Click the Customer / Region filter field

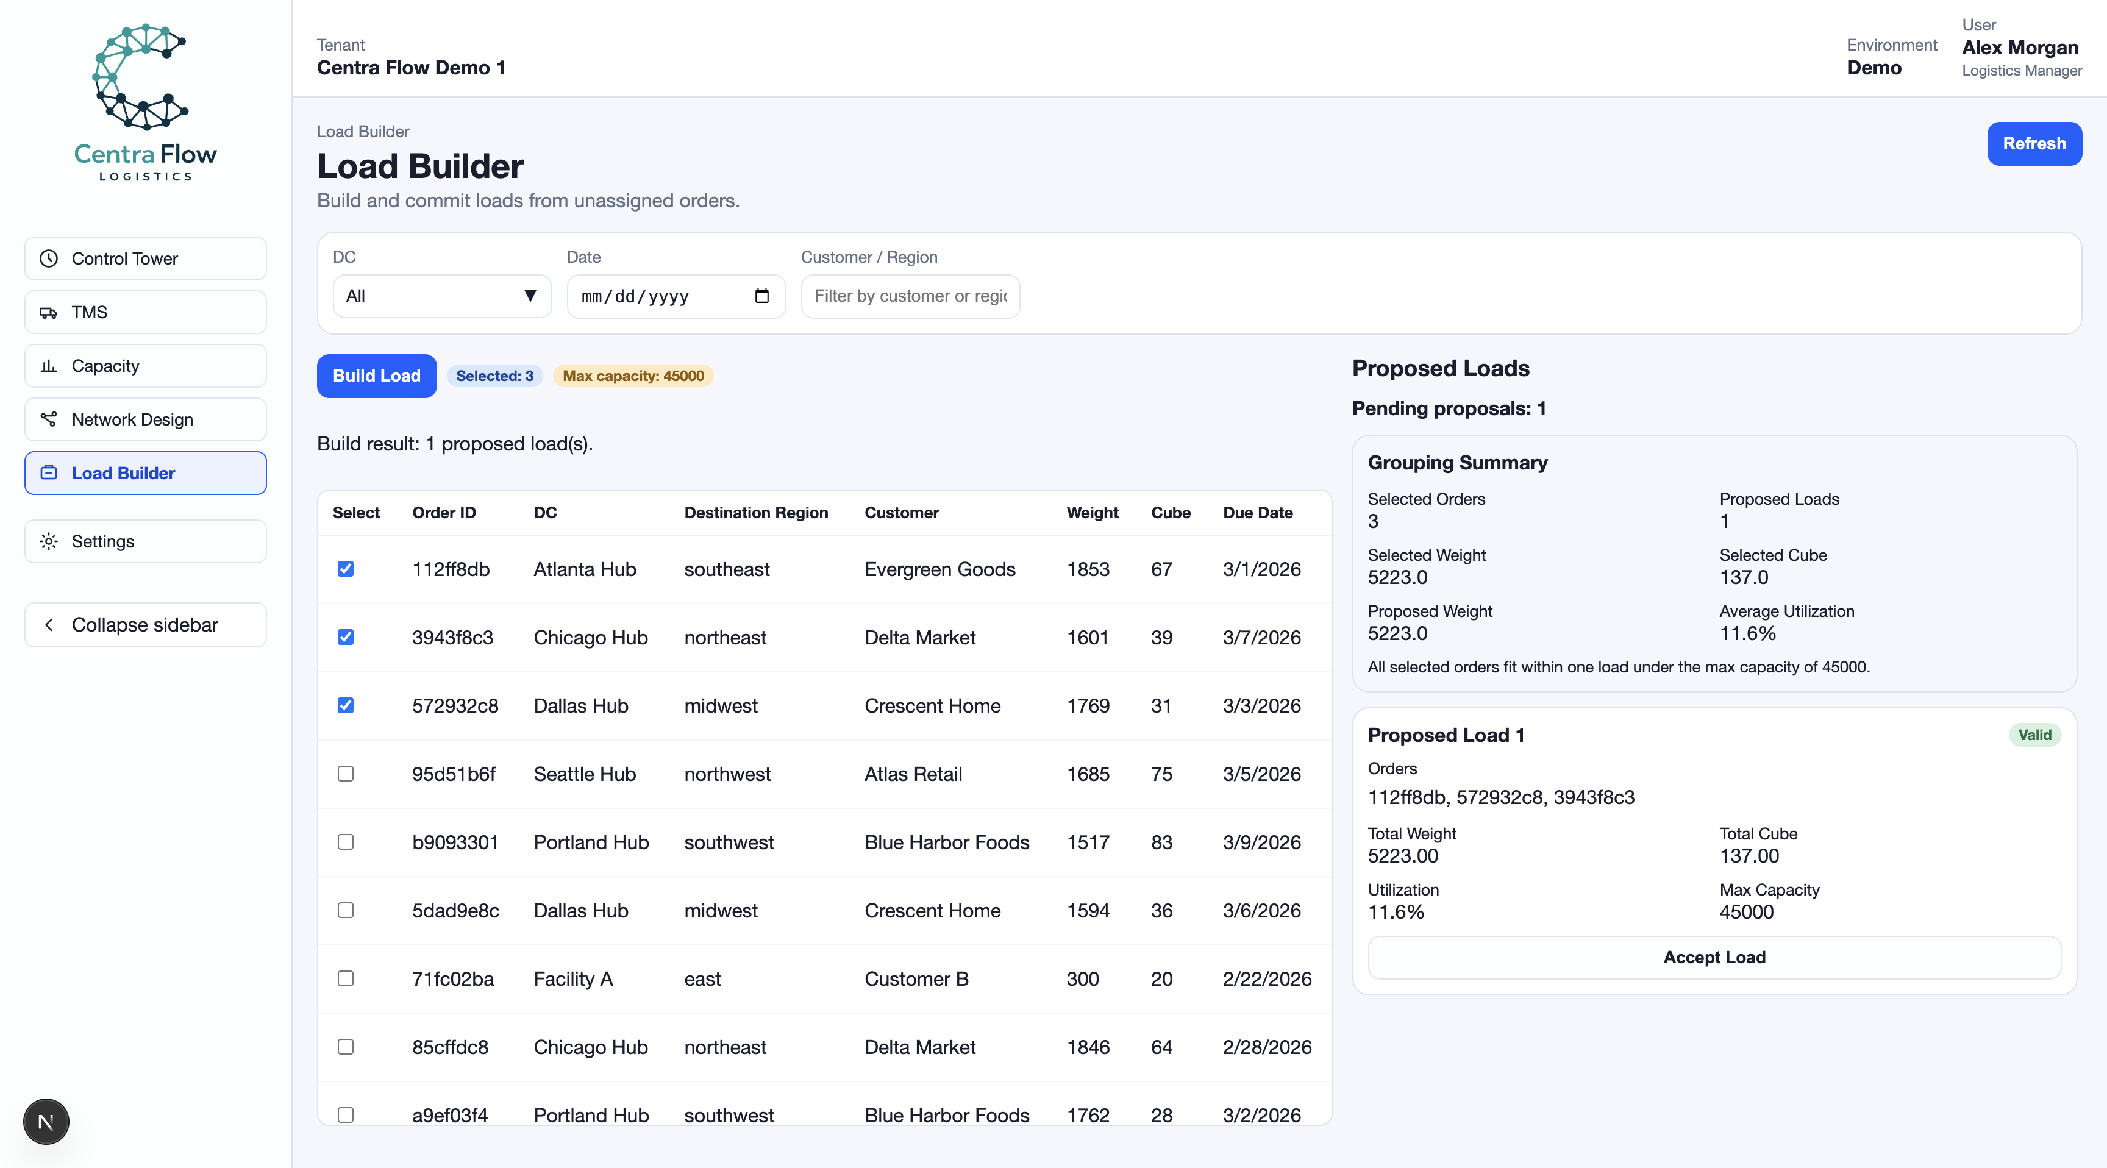910,296
